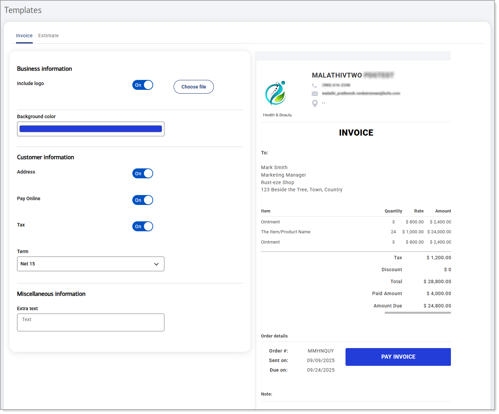This screenshot has height=414, width=499.
Task: Disable the Include logo toggle
Action: click(143, 85)
